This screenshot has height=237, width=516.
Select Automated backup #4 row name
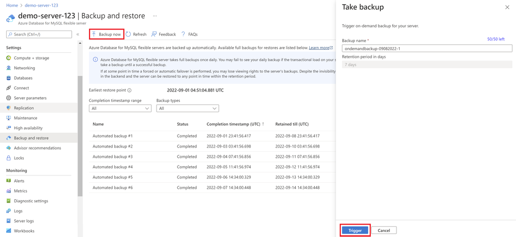tap(113, 167)
